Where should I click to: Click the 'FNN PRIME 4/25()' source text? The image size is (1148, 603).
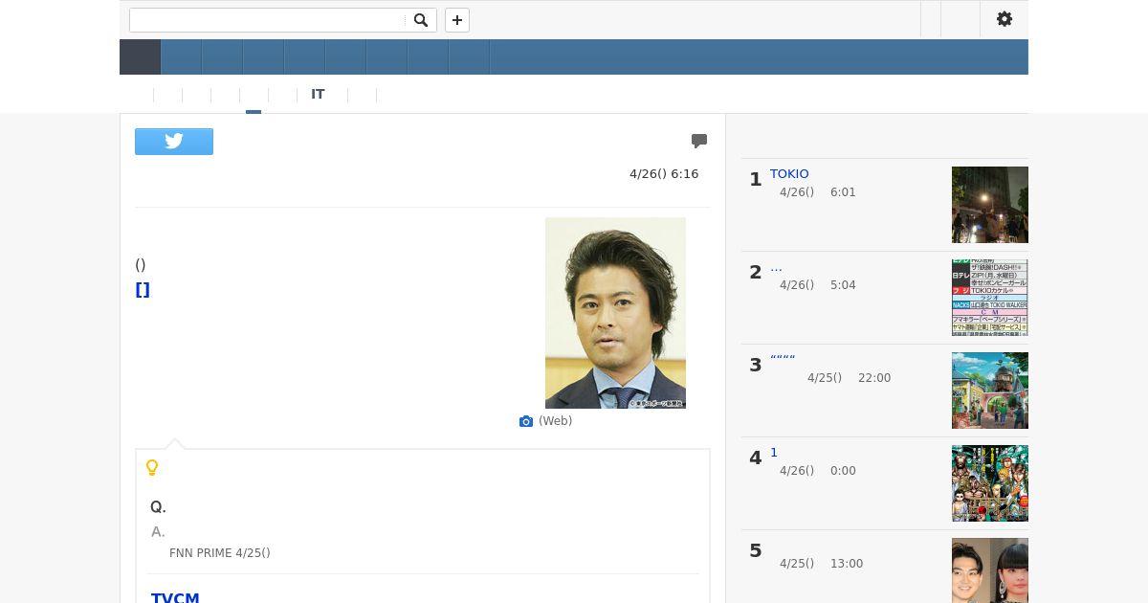tap(220, 553)
